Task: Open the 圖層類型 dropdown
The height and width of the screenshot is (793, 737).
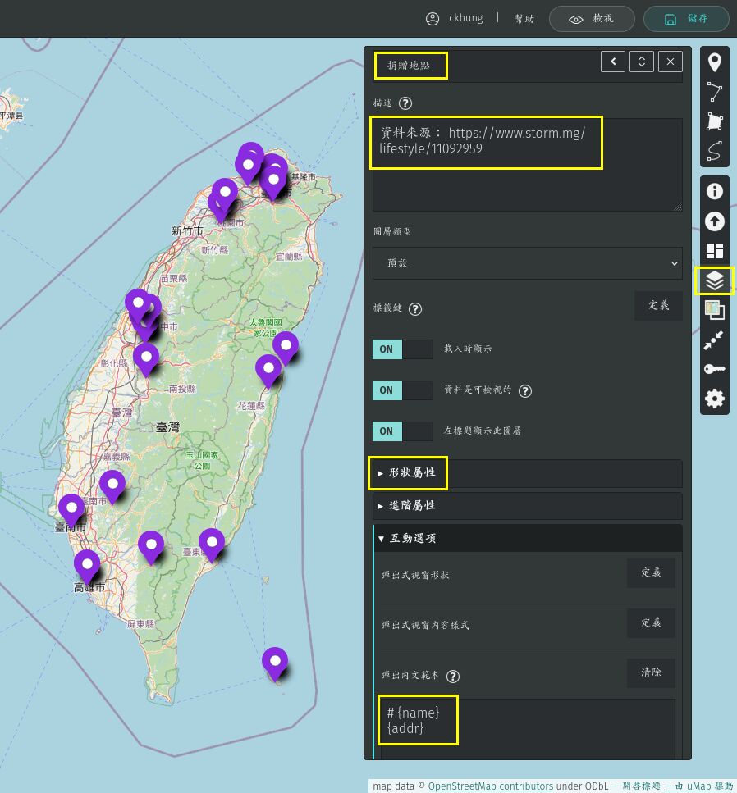Action: 527,263
